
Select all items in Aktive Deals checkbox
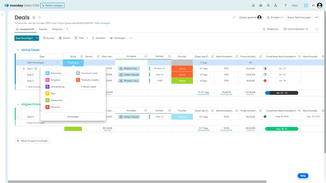(18, 56)
